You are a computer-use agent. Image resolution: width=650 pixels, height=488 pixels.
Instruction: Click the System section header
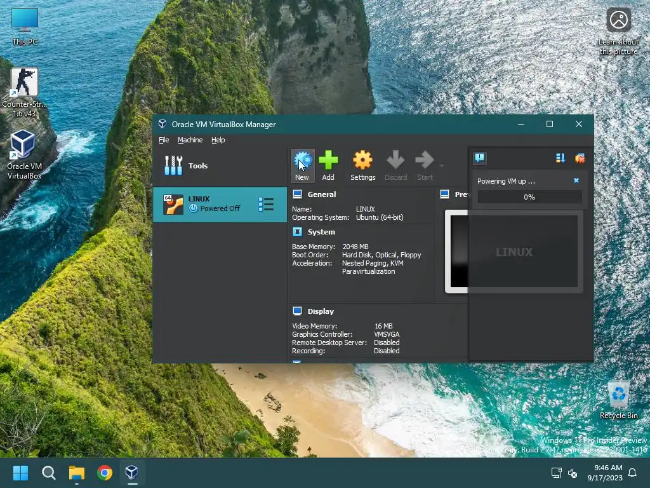coord(321,232)
